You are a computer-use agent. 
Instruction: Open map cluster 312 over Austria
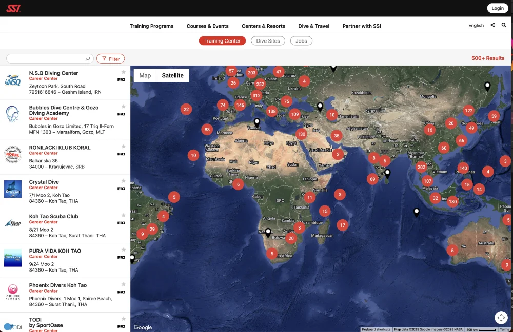point(256,96)
